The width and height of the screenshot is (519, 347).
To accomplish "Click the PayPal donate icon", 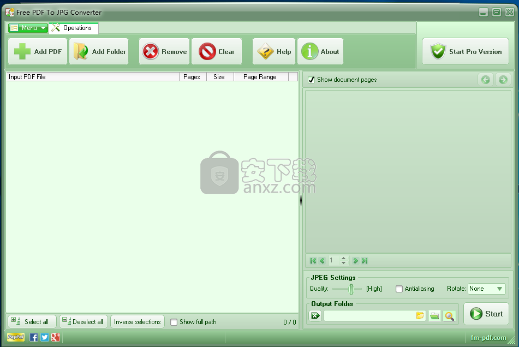I will 16,337.
